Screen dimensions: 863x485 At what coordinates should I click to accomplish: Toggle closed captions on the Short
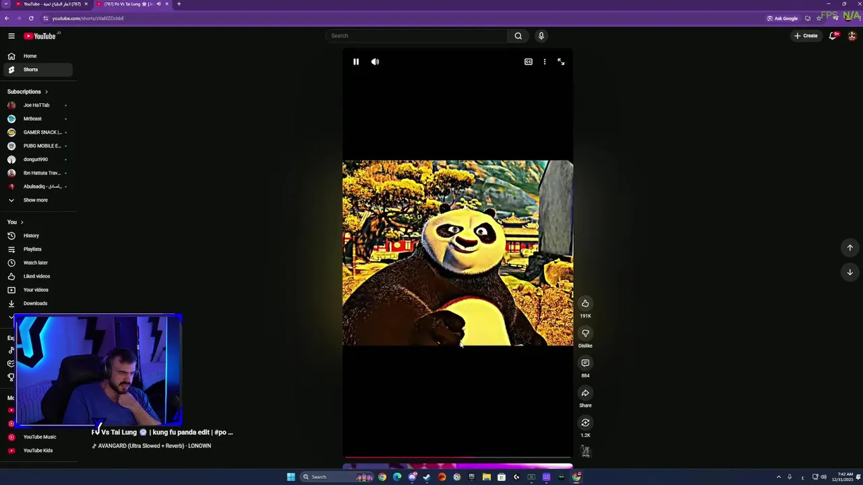click(x=529, y=61)
